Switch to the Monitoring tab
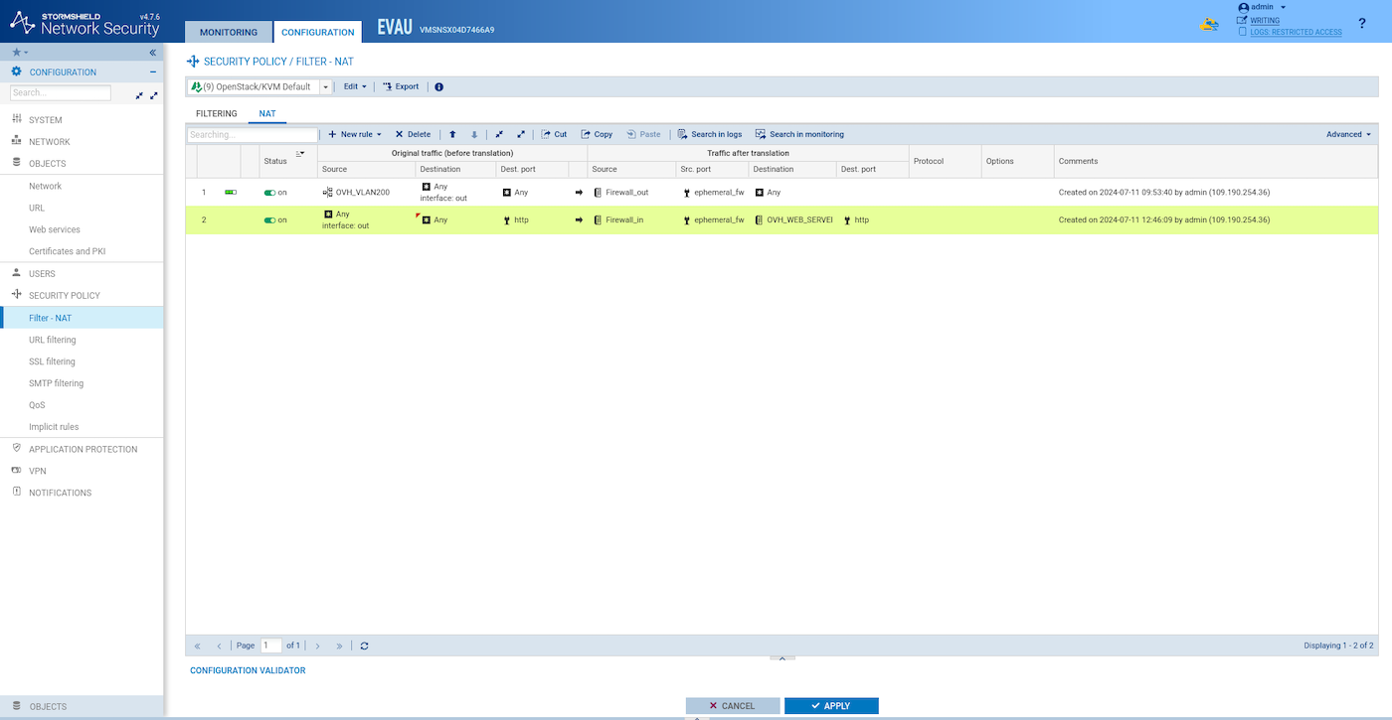The image size is (1392, 720). coord(229,32)
